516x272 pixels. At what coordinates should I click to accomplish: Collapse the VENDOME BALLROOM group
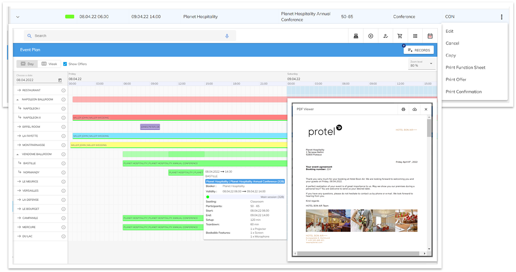pos(18,154)
